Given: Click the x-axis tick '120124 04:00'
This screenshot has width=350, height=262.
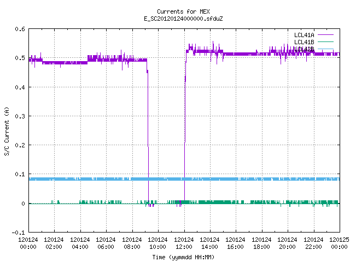Looking at the screenshot, I should click(x=80, y=243).
